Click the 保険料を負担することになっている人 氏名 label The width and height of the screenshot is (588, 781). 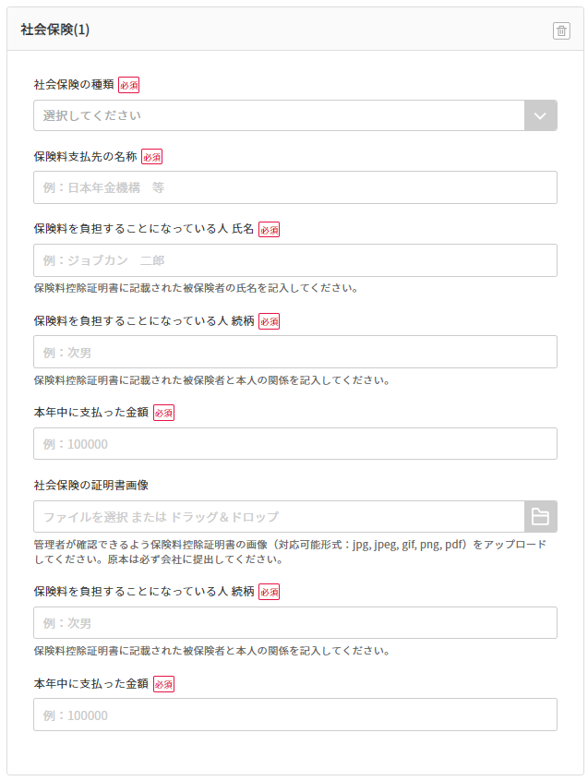click(x=143, y=229)
